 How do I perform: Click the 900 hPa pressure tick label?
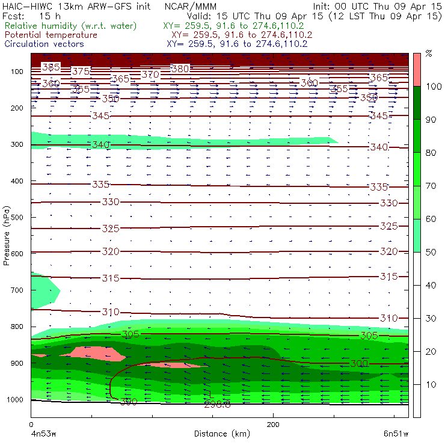coord(17,363)
